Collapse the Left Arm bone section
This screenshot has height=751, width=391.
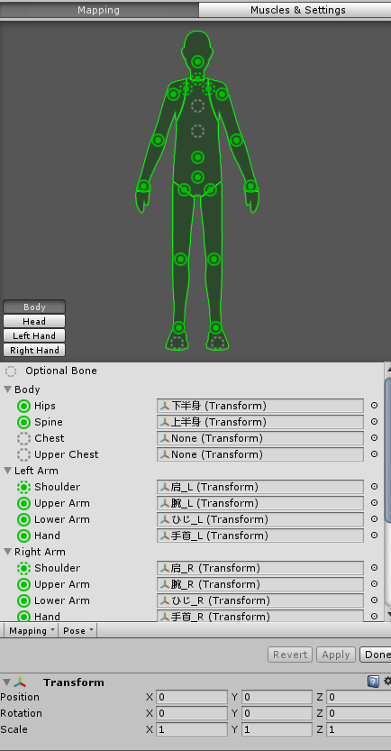click(7, 471)
